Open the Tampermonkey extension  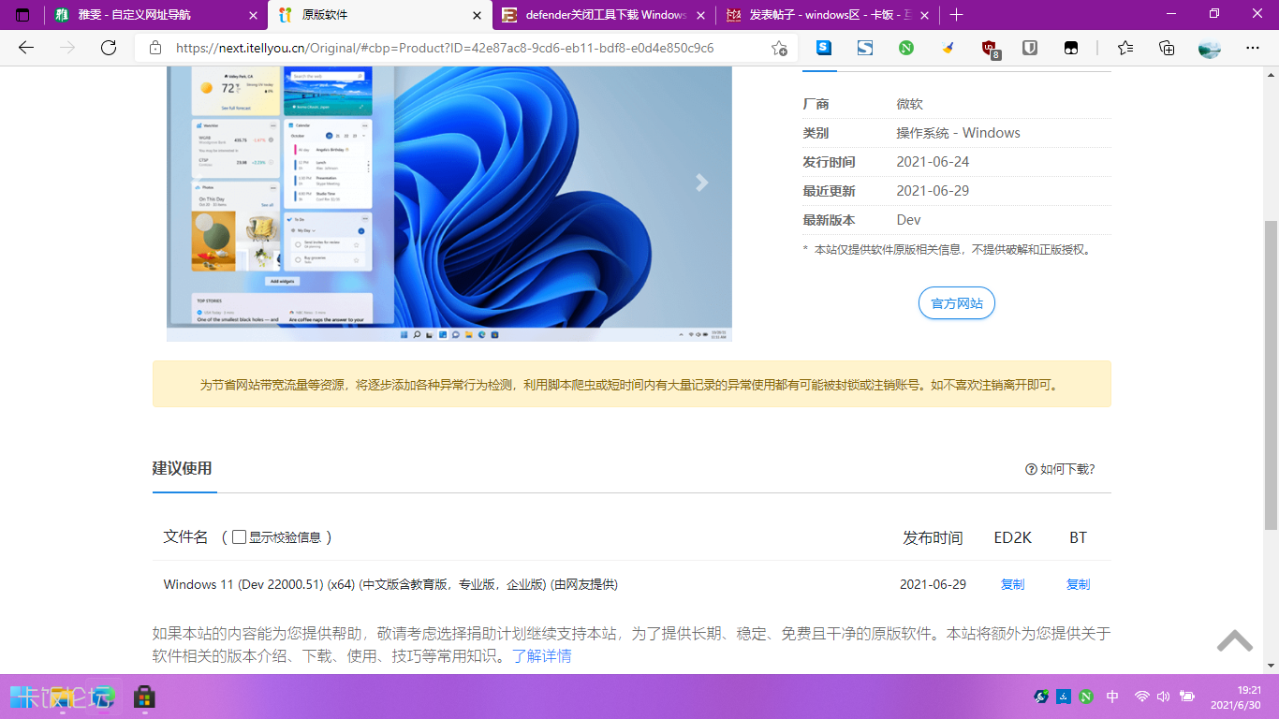tap(1071, 48)
